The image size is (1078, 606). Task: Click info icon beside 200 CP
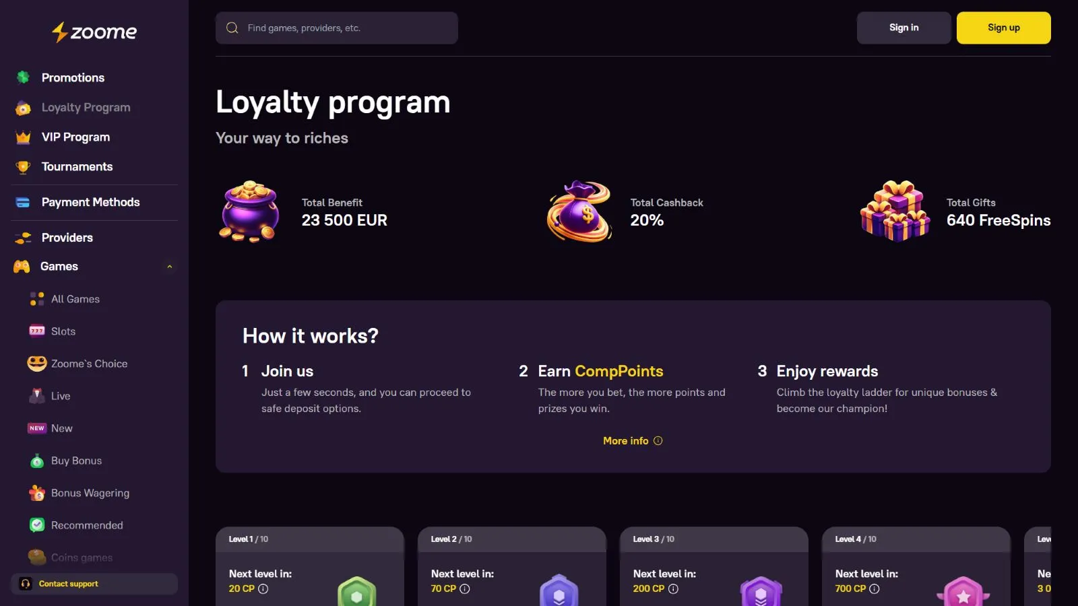673,589
